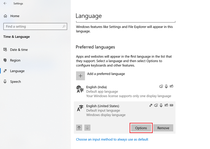
Task: Click Windows display language text
Action: click(106, 115)
